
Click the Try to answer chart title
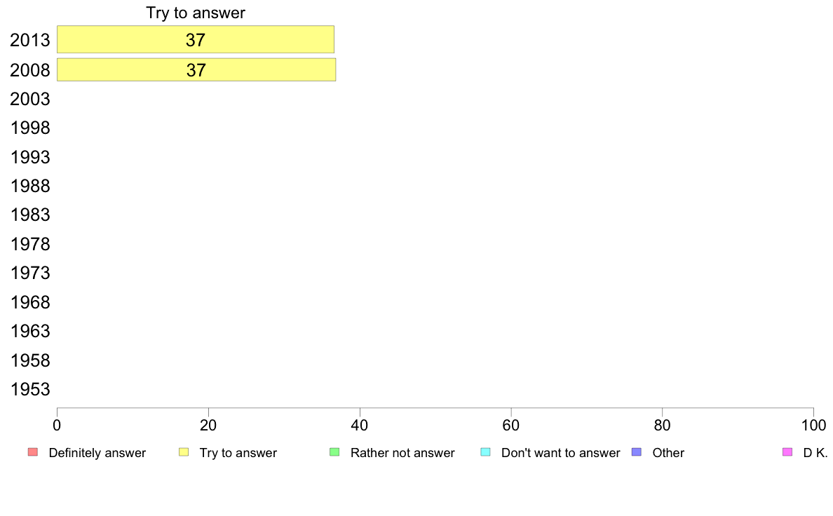coord(196,13)
